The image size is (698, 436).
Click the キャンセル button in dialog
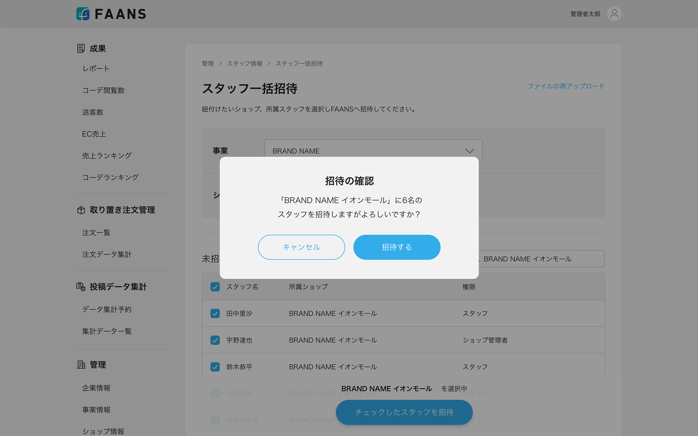[301, 247]
